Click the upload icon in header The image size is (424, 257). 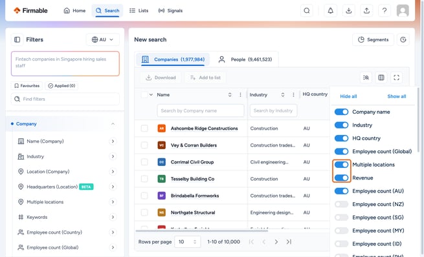366,10
